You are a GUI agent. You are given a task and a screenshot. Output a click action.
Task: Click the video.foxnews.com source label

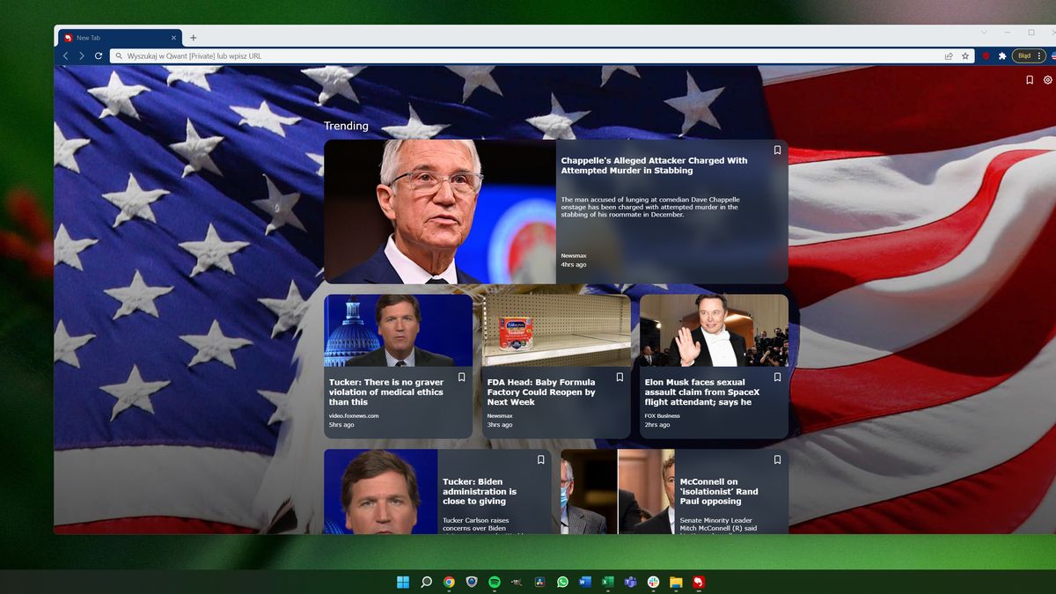point(354,415)
